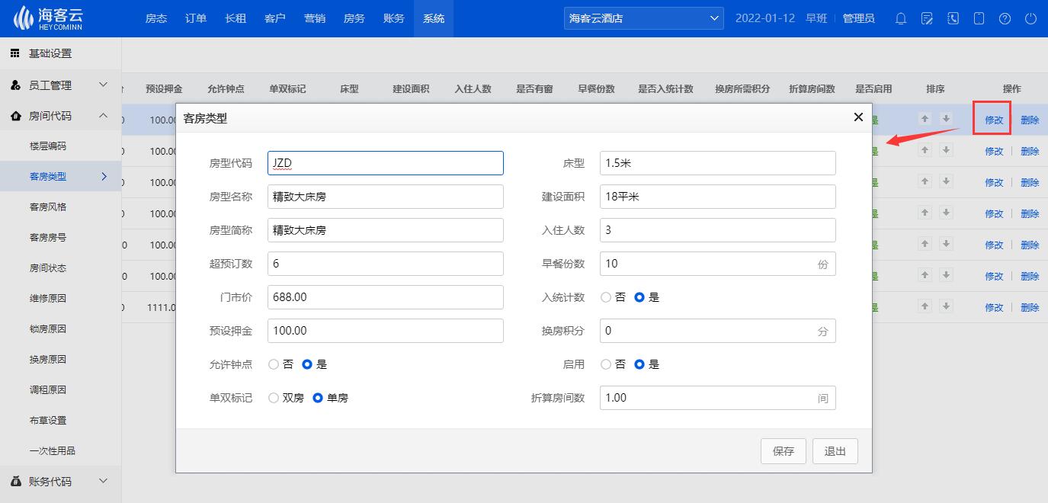This screenshot has height=503, width=1048.
Task: Click the 建设面积 field showing 18平米
Action: coord(718,197)
